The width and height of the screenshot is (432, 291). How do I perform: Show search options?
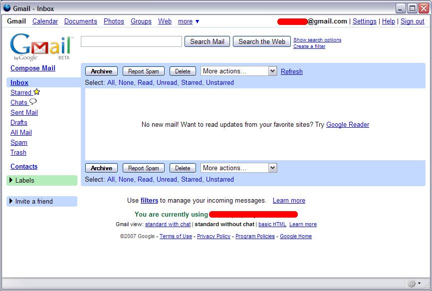(317, 40)
